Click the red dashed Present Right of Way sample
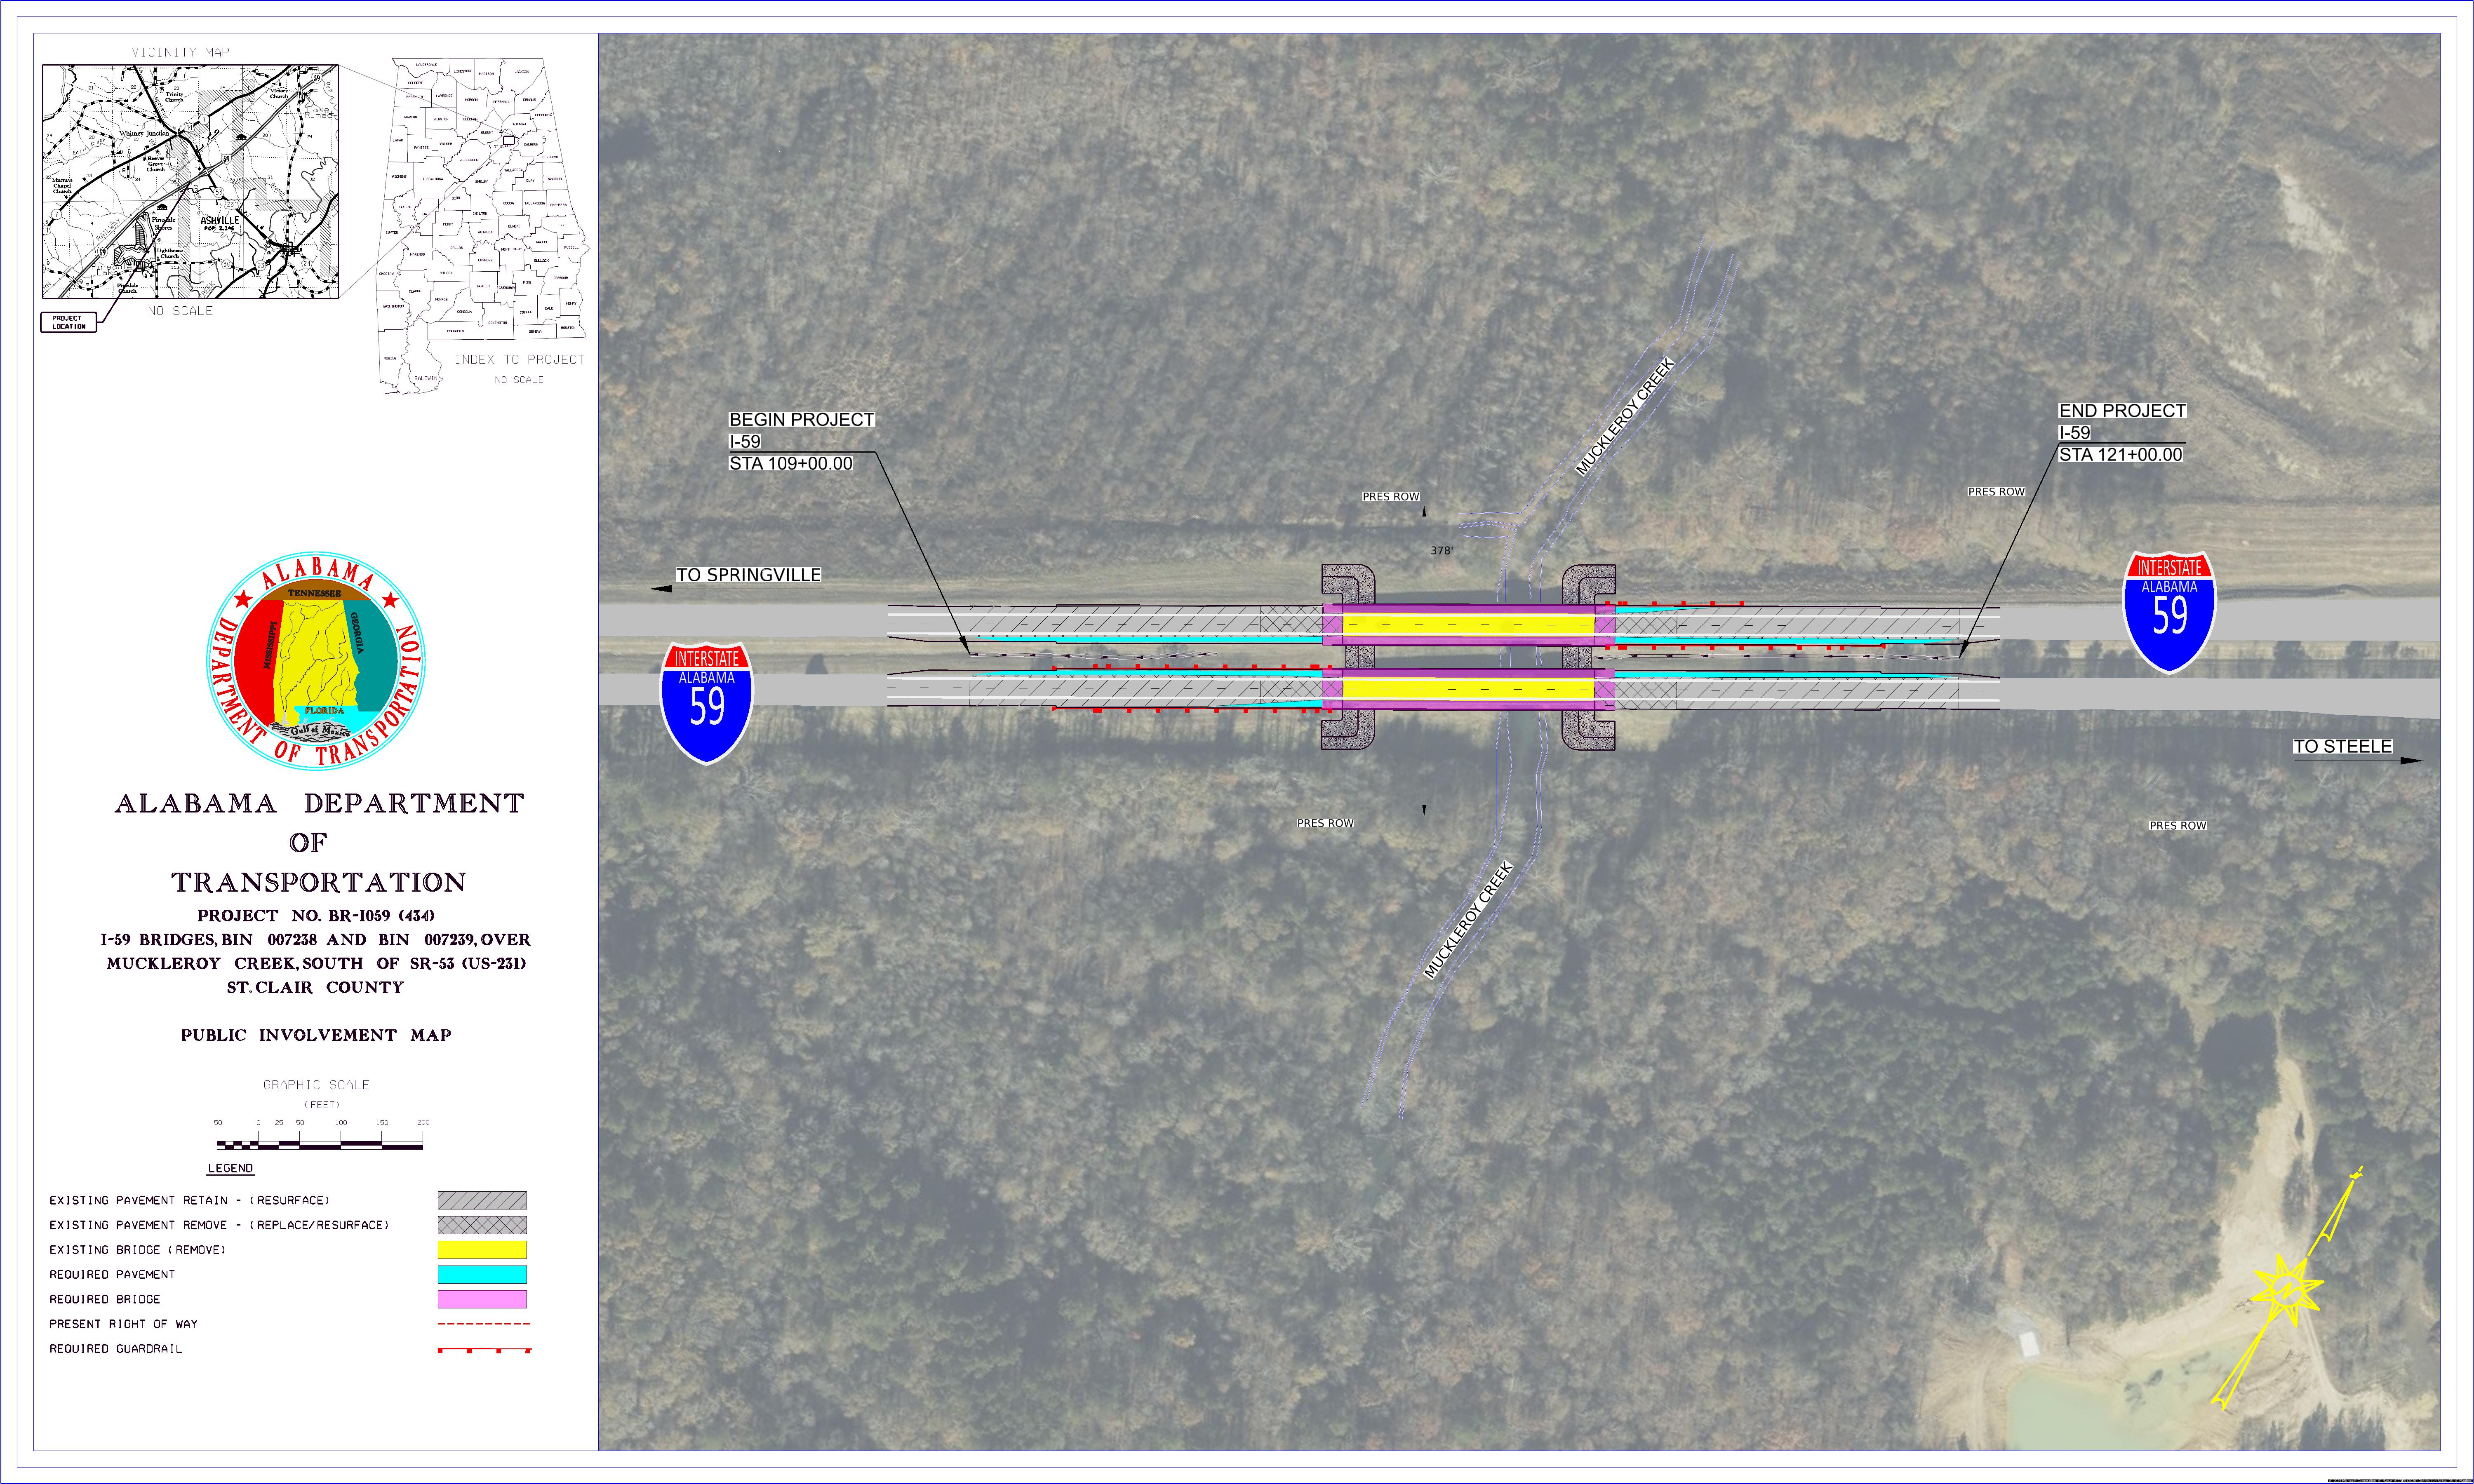The image size is (2474, 1484). tap(484, 1324)
